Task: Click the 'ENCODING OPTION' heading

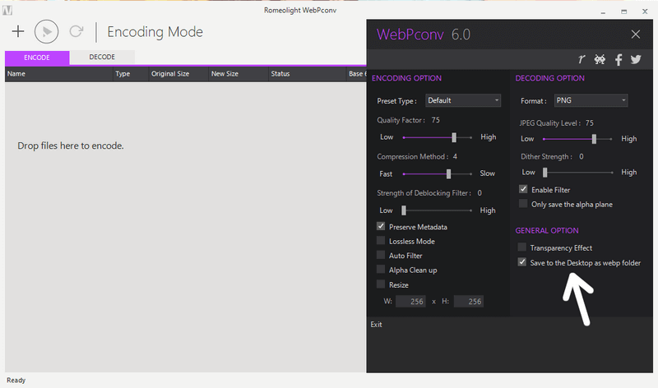Action: [x=406, y=78]
